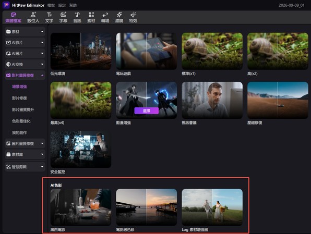Click the 選擇 button on 動漫增強

tap(147, 111)
